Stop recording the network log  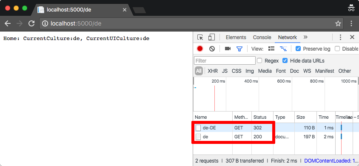click(x=200, y=49)
